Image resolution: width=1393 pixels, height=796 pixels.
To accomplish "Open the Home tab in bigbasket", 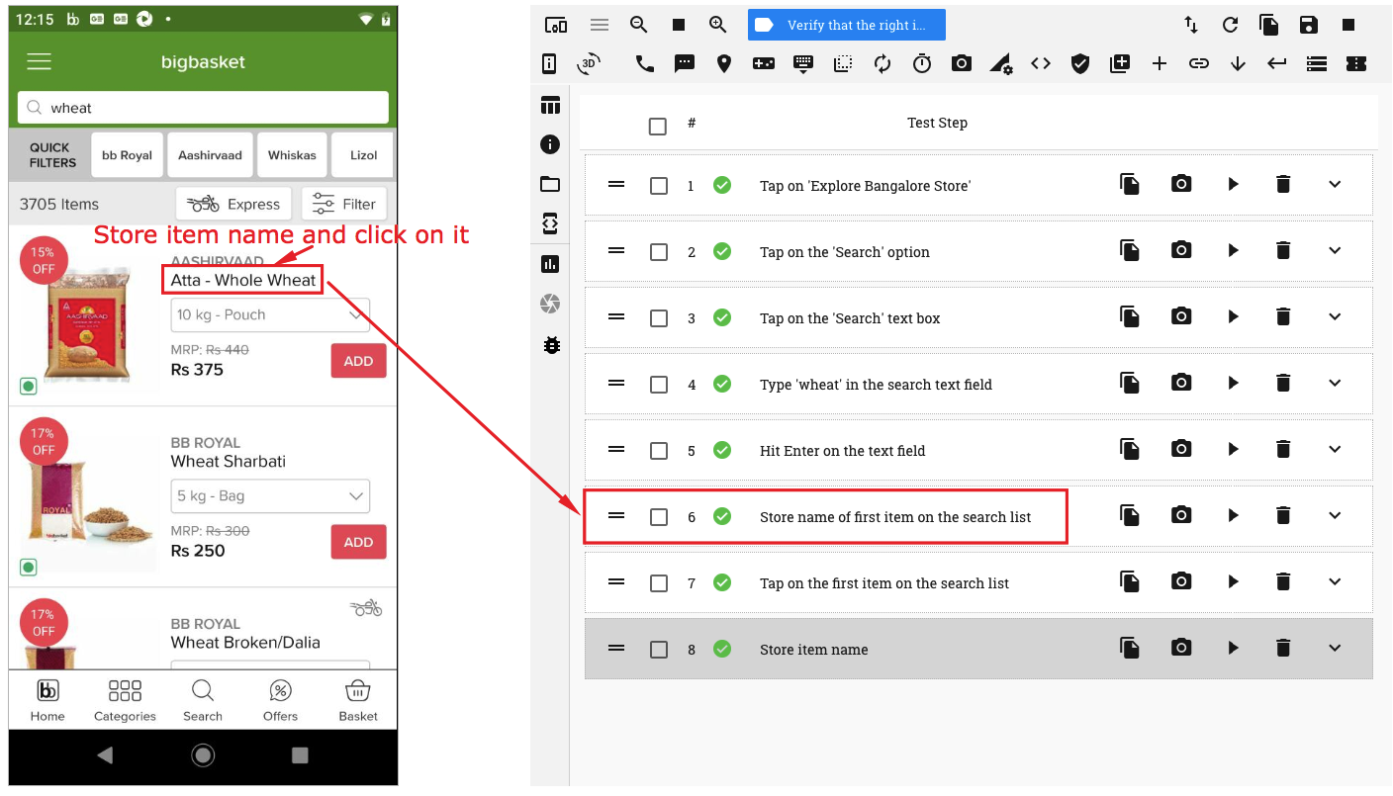I will tap(47, 700).
